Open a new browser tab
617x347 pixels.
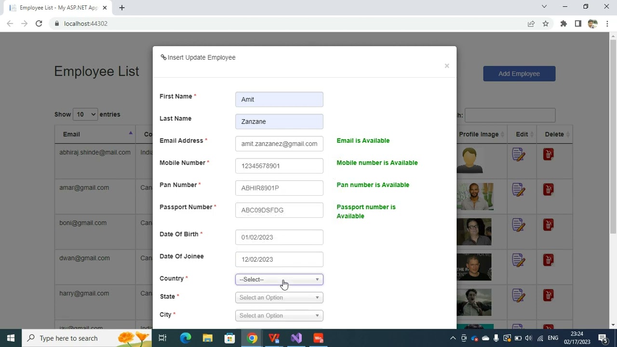122,8
